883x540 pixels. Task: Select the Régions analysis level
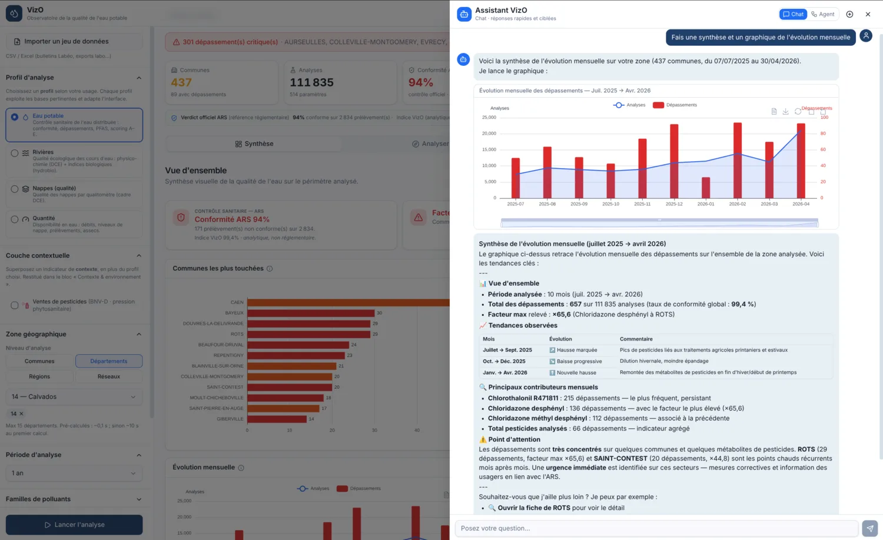pos(39,376)
